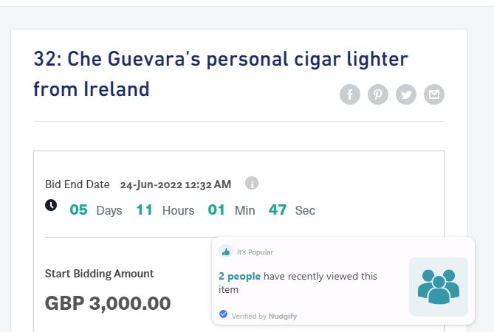Viewport: 494px width, 332px height.
Task: Share the lot on Facebook
Action: pyautogui.click(x=350, y=94)
